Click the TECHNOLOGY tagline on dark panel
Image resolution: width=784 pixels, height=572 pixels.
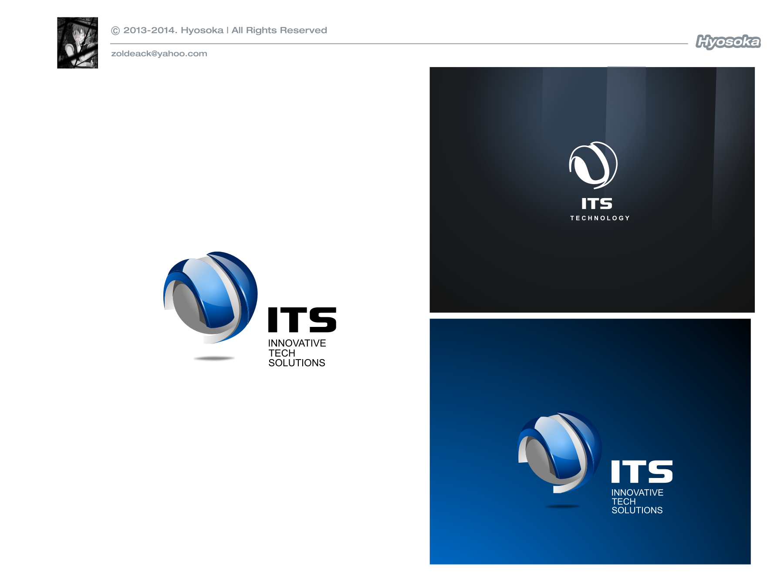tap(600, 218)
